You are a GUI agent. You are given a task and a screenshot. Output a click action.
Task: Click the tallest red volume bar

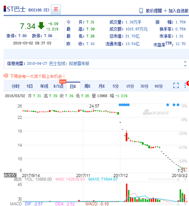click(x=126, y=193)
